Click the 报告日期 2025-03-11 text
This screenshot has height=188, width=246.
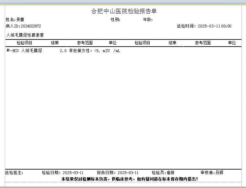118,173
